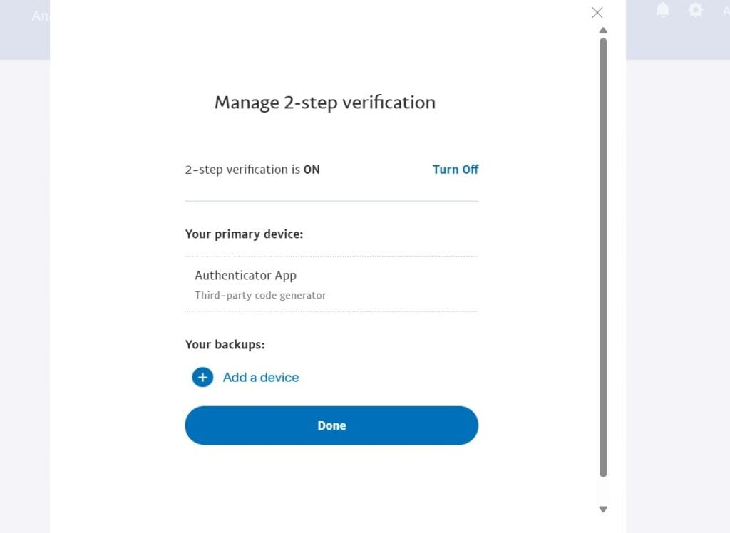The image size is (730, 533).
Task: Select the 2-step verification is ON status
Action: (x=252, y=170)
